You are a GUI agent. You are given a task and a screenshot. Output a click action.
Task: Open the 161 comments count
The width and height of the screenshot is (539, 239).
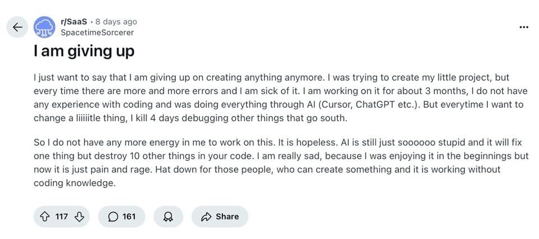pos(129,217)
